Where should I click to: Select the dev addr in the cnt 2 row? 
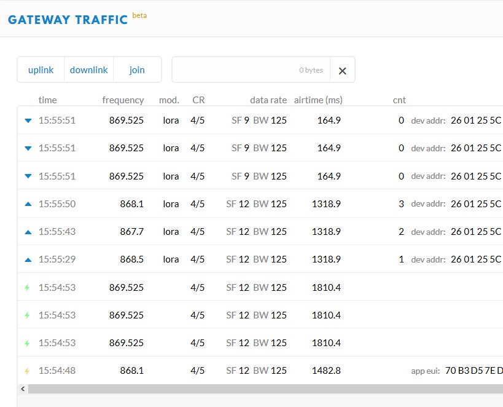pos(476,232)
